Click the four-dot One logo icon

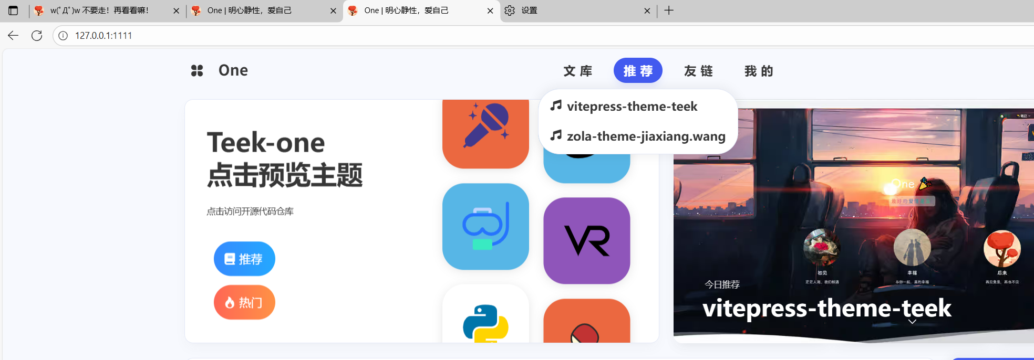(x=197, y=70)
